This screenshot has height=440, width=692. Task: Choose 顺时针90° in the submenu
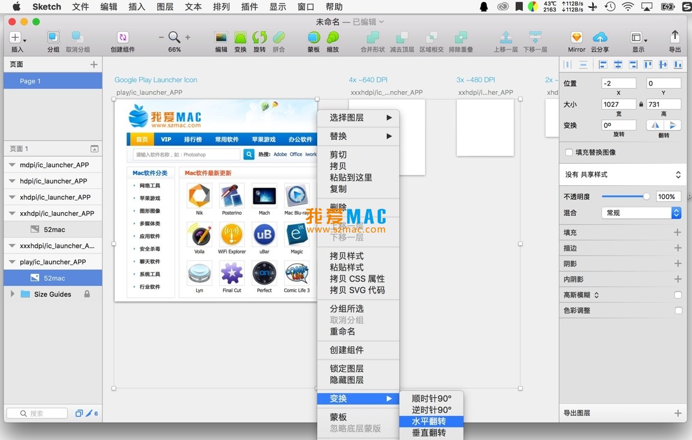click(x=431, y=399)
